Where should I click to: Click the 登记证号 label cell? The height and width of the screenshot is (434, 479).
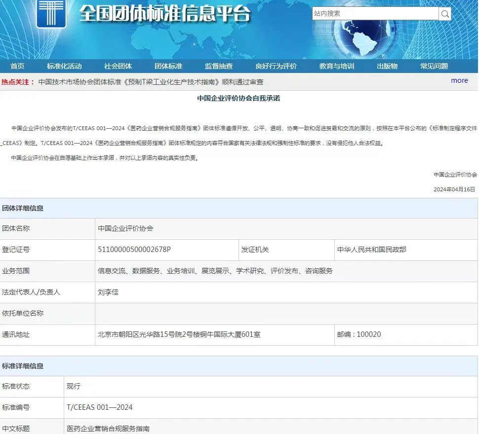pos(47,250)
